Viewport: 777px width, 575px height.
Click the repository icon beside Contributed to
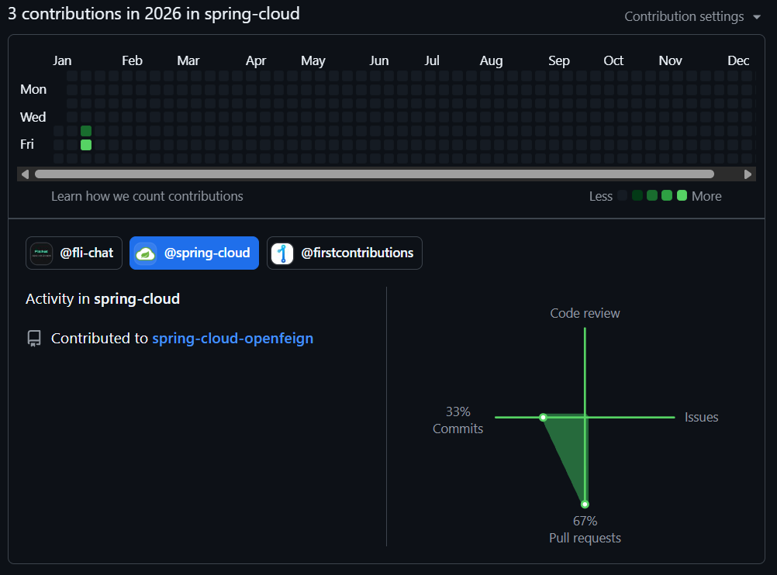(34, 339)
